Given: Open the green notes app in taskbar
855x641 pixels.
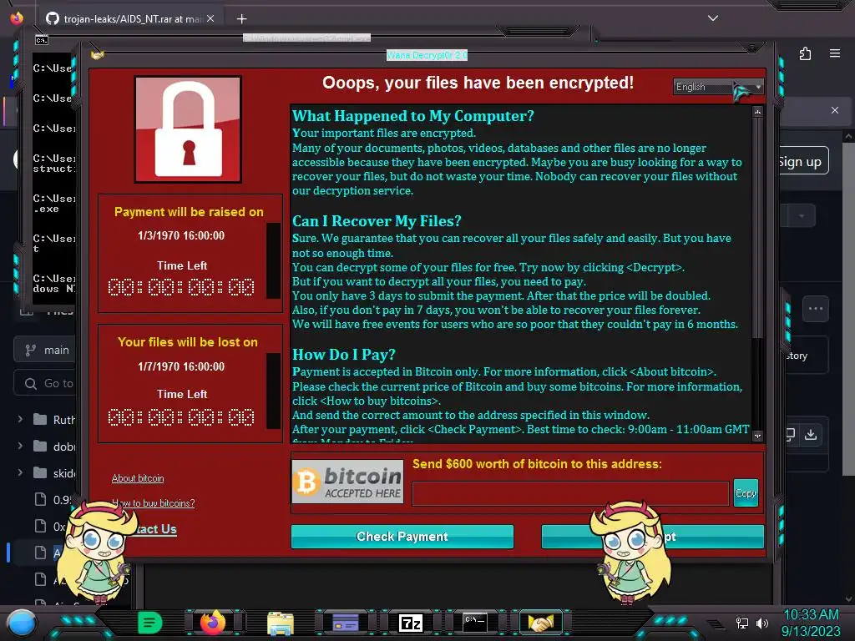Looking at the screenshot, I should (x=149, y=623).
